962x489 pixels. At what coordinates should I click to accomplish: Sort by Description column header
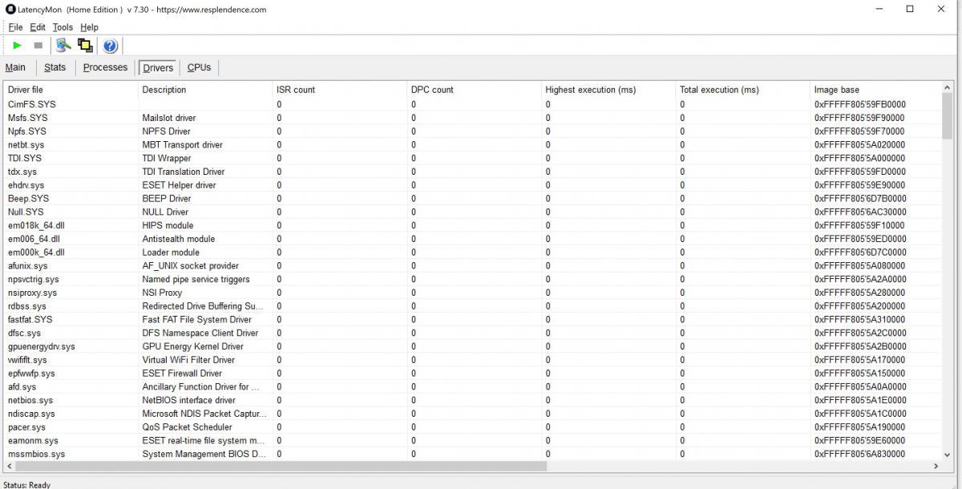click(x=206, y=90)
